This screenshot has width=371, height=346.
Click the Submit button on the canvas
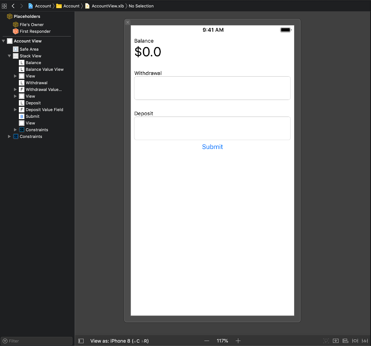click(x=212, y=147)
